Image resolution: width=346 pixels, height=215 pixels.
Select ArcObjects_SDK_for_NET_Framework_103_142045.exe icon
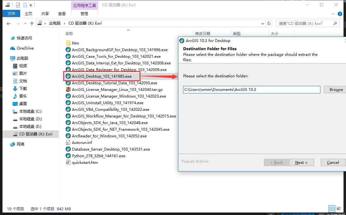(68, 129)
